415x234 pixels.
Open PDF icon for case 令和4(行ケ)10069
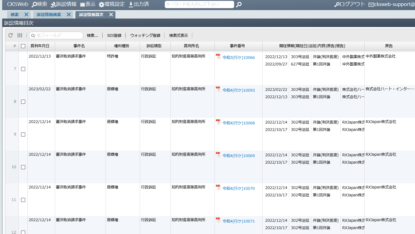click(218, 155)
